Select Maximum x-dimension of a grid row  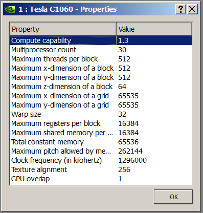tap(101, 96)
